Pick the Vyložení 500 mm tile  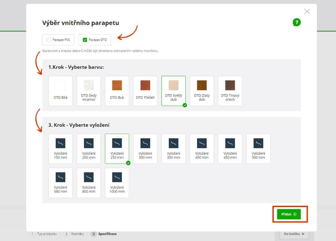tap(258, 149)
